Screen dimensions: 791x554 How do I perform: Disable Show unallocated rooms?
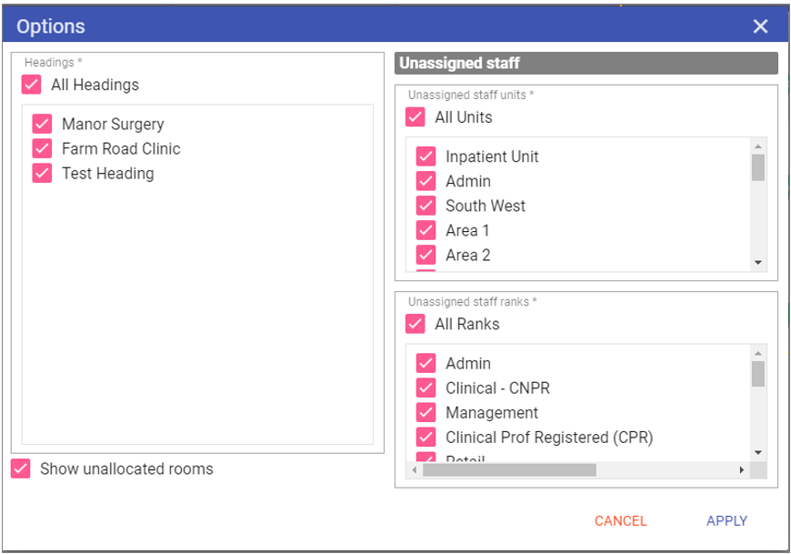21,468
